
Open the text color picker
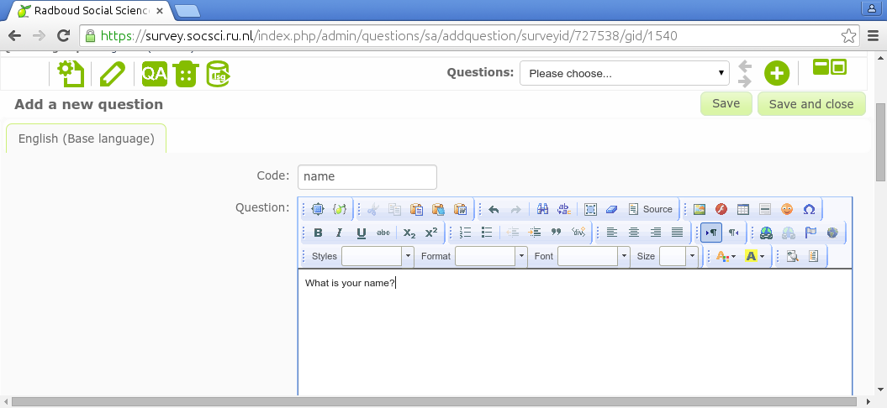(x=724, y=256)
